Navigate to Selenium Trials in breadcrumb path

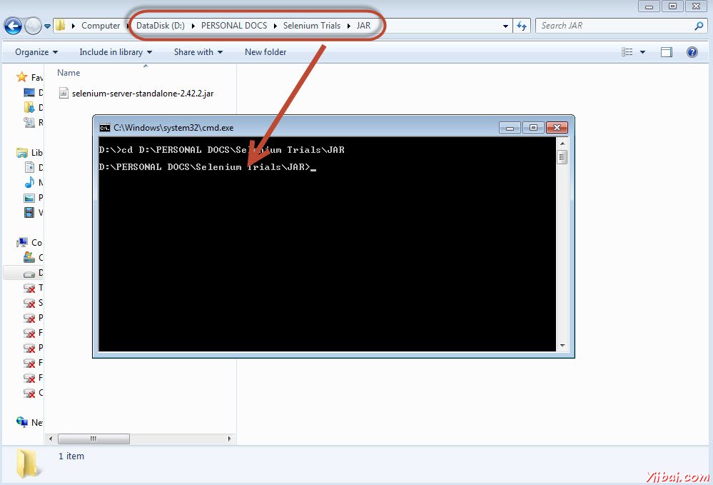[x=312, y=25]
